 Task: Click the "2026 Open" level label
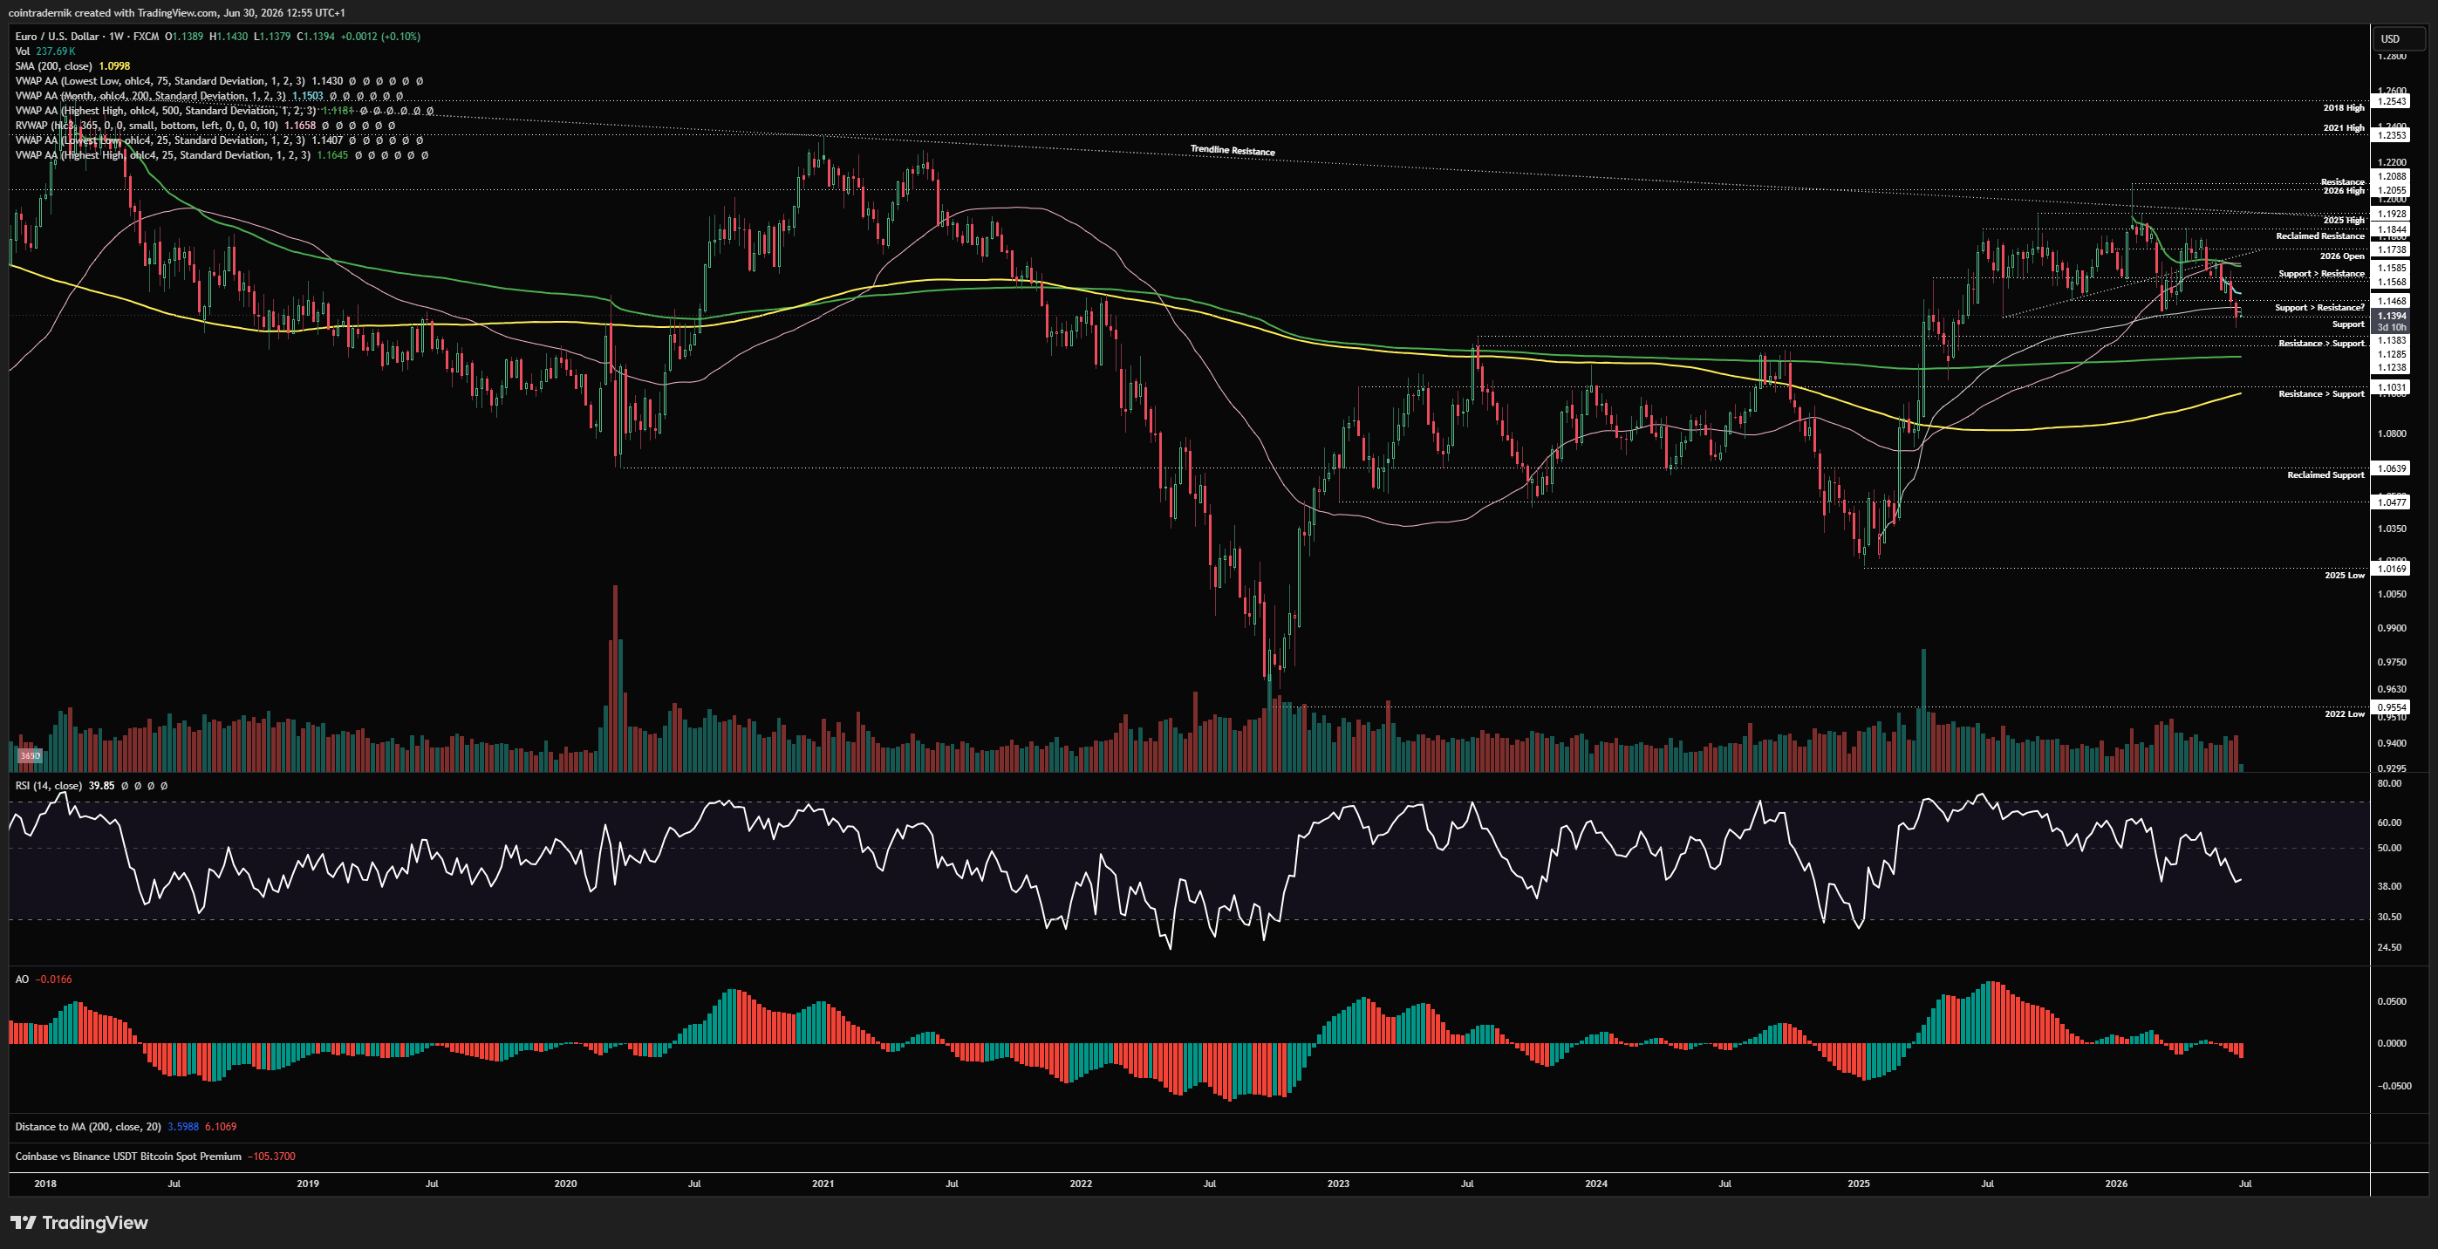2341,256
